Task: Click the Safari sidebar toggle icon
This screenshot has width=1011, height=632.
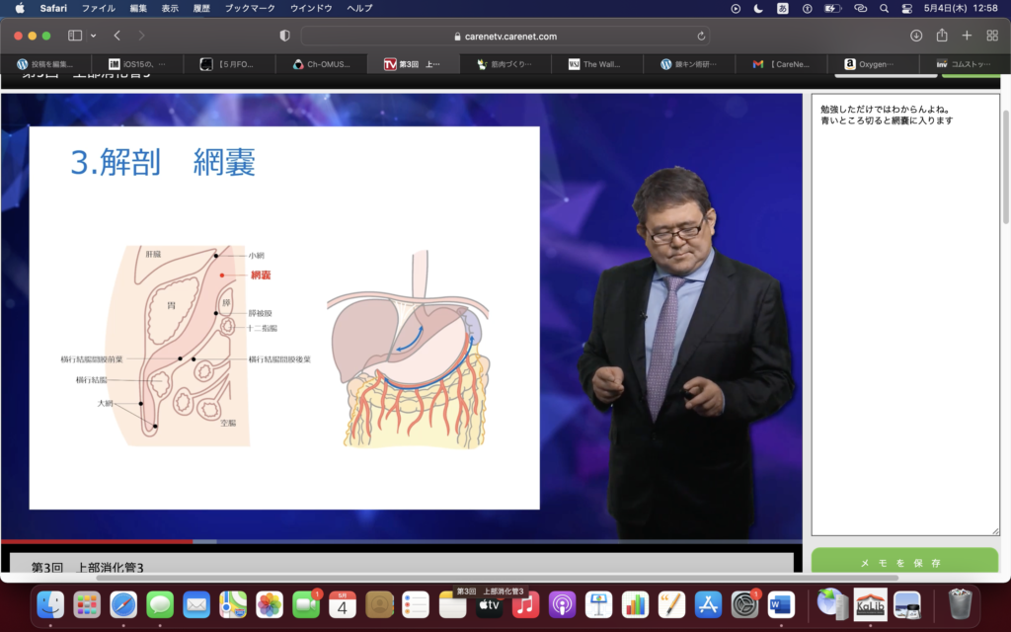Action: (75, 36)
